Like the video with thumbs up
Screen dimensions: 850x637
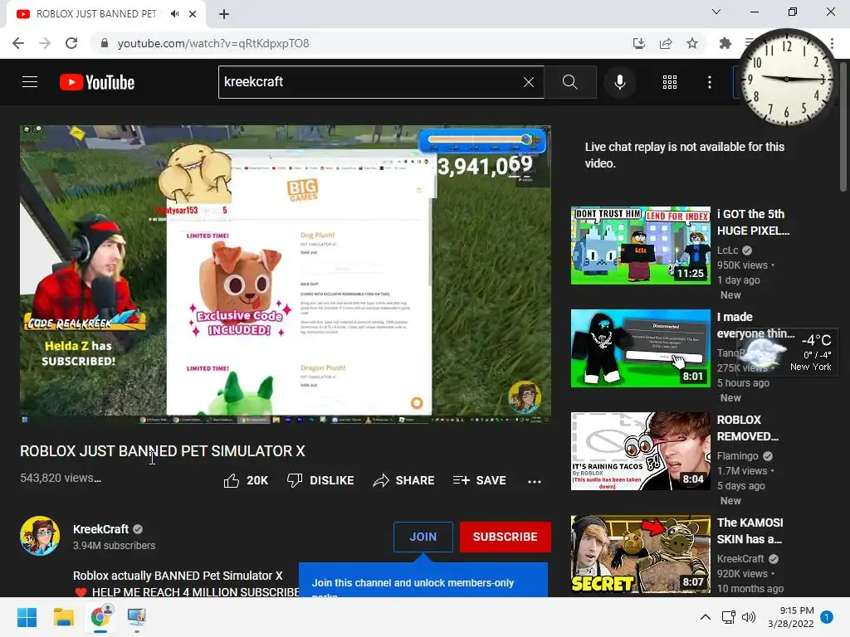(246, 480)
